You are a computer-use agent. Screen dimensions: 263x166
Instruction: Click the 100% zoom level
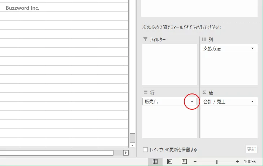250,162
